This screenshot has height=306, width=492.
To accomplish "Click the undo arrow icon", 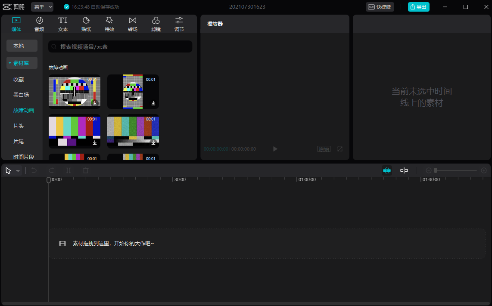I will pyautogui.click(x=34, y=170).
